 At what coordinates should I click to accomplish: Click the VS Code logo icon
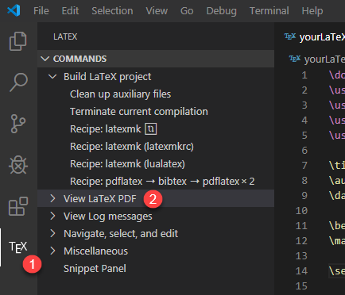tap(14, 10)
